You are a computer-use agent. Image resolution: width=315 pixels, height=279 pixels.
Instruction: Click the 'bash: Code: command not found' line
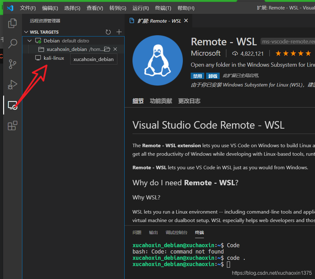click(178, 252)
